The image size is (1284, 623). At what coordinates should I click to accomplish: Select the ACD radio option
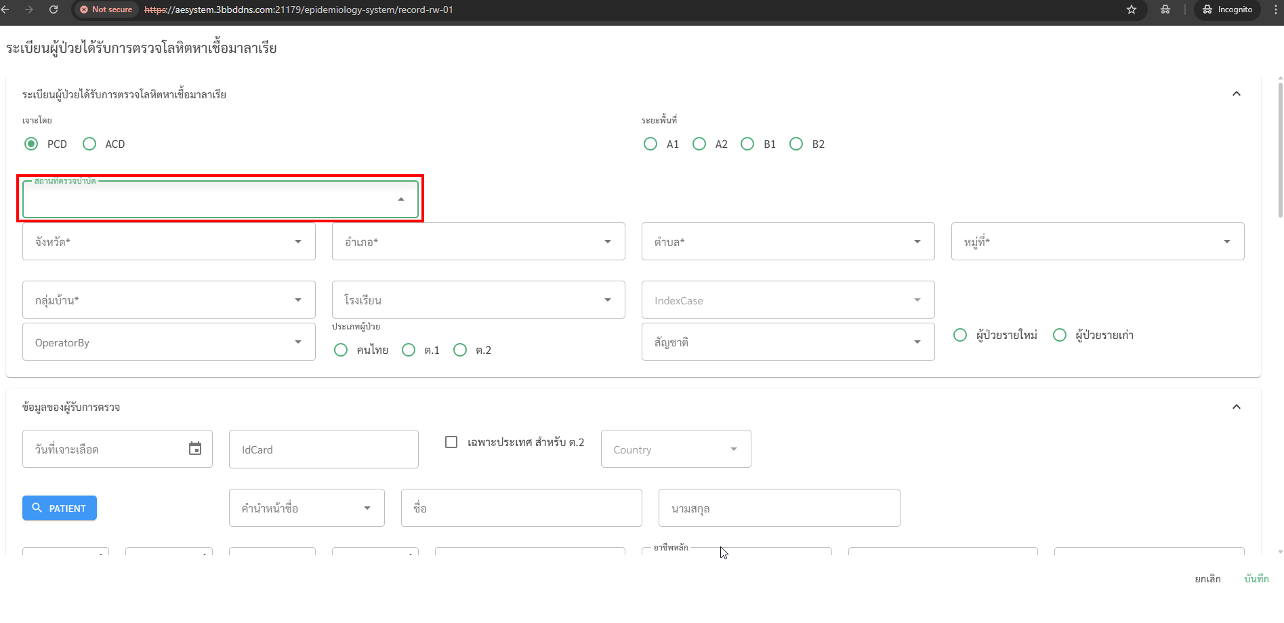[x=89, y=144]
